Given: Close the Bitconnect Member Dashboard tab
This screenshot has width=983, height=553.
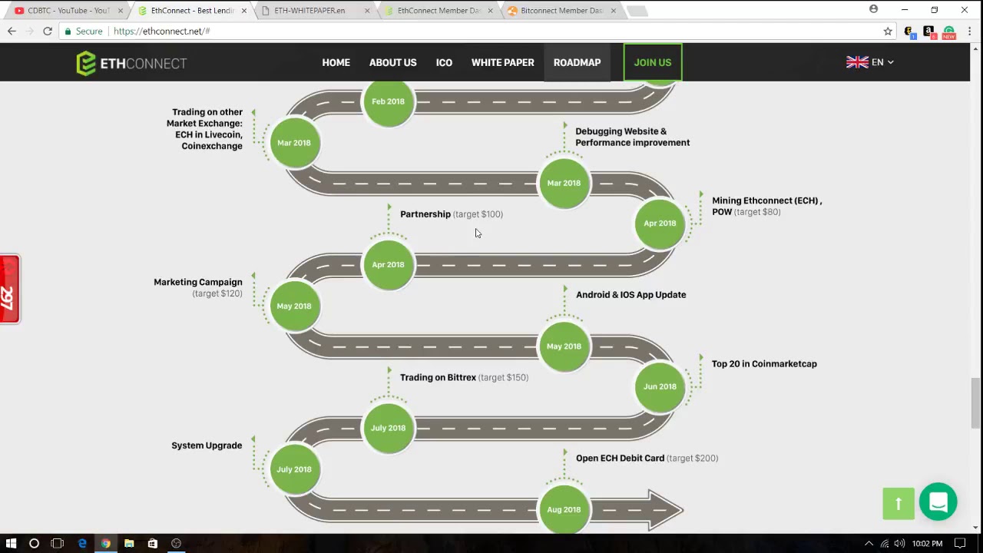Looking at the screenshot, I should point(613,11).
